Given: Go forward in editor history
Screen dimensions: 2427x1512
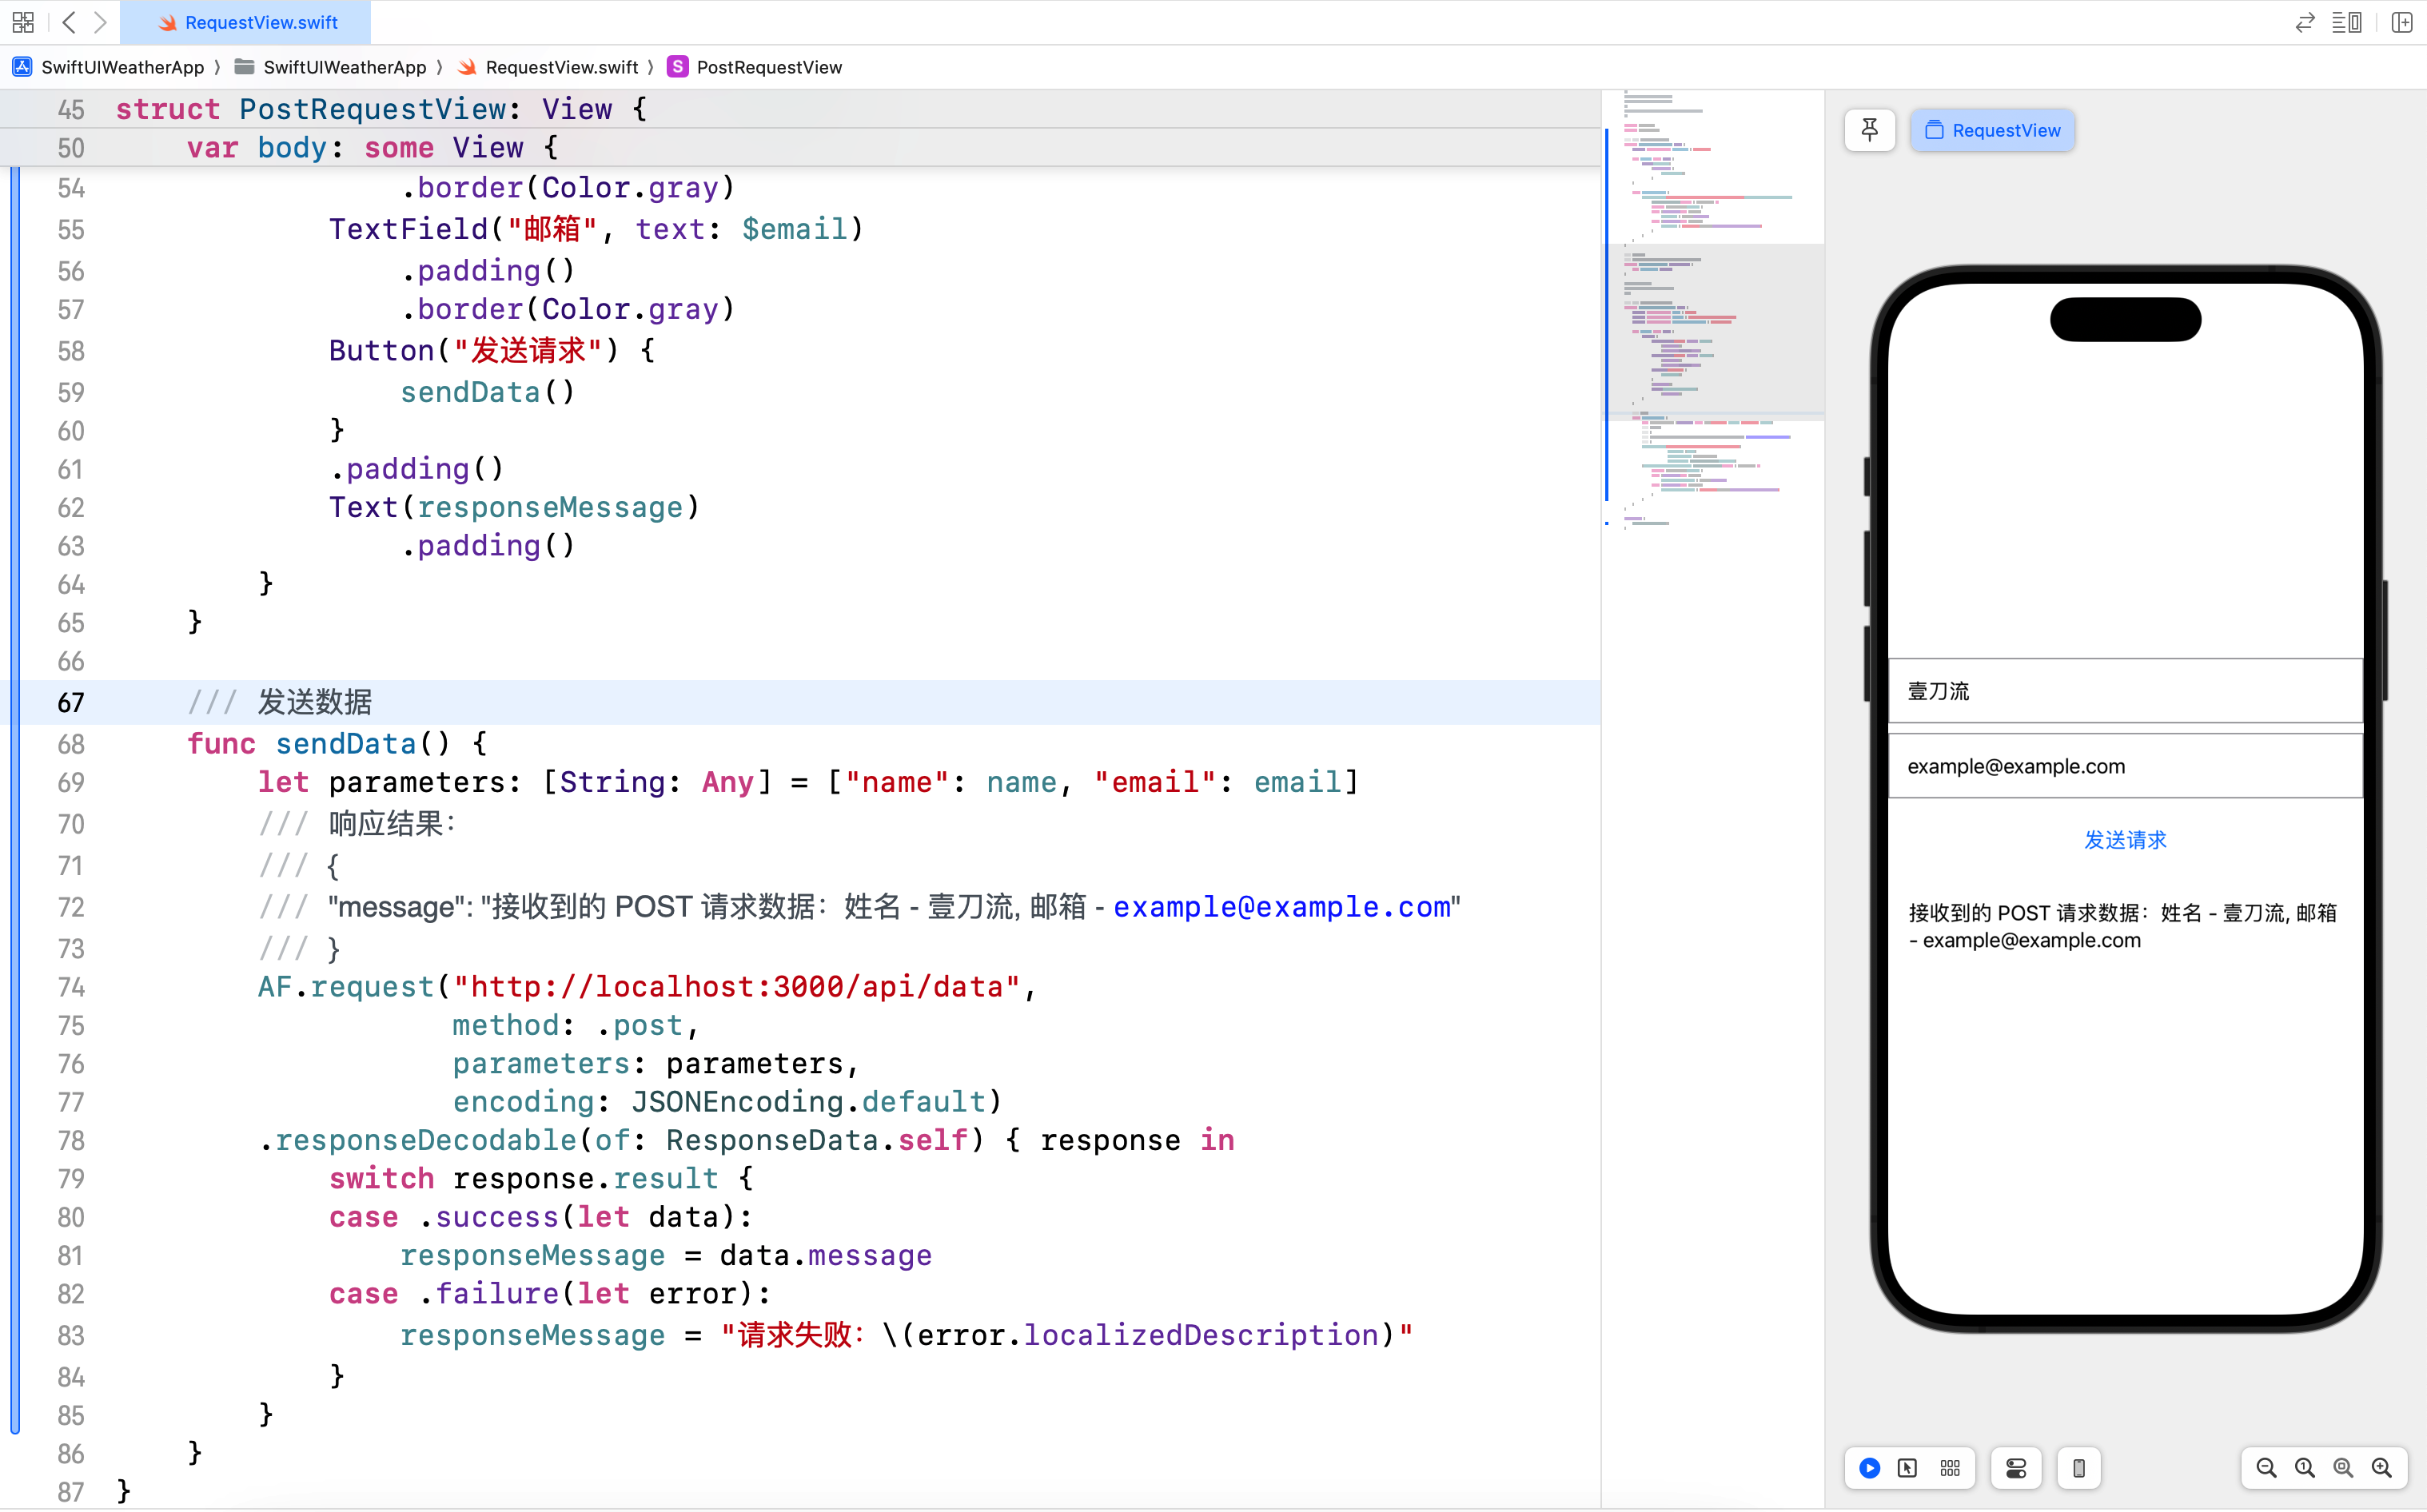Looking at the screenshot, I should click(x=100, y=22).
